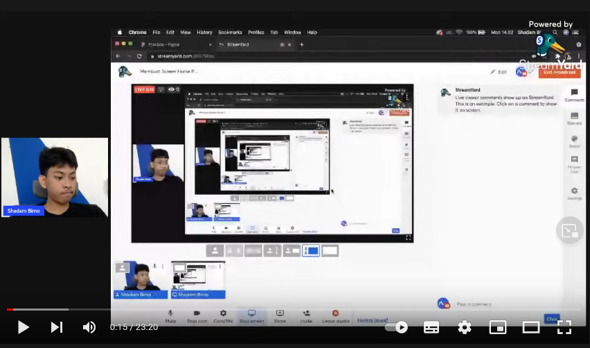Click Chrome back arrow button

(118, 56)
